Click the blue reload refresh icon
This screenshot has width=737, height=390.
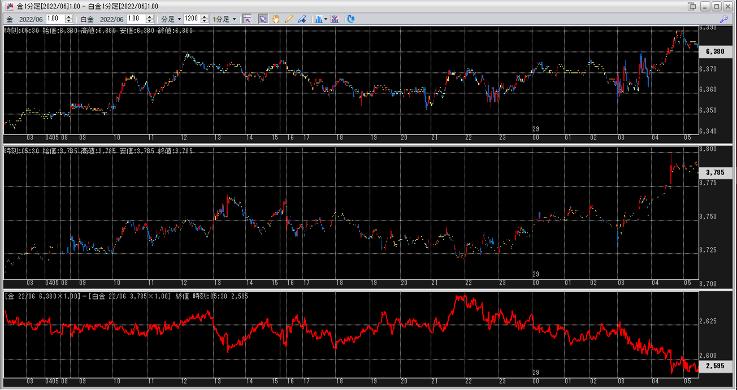pos(351,19)
